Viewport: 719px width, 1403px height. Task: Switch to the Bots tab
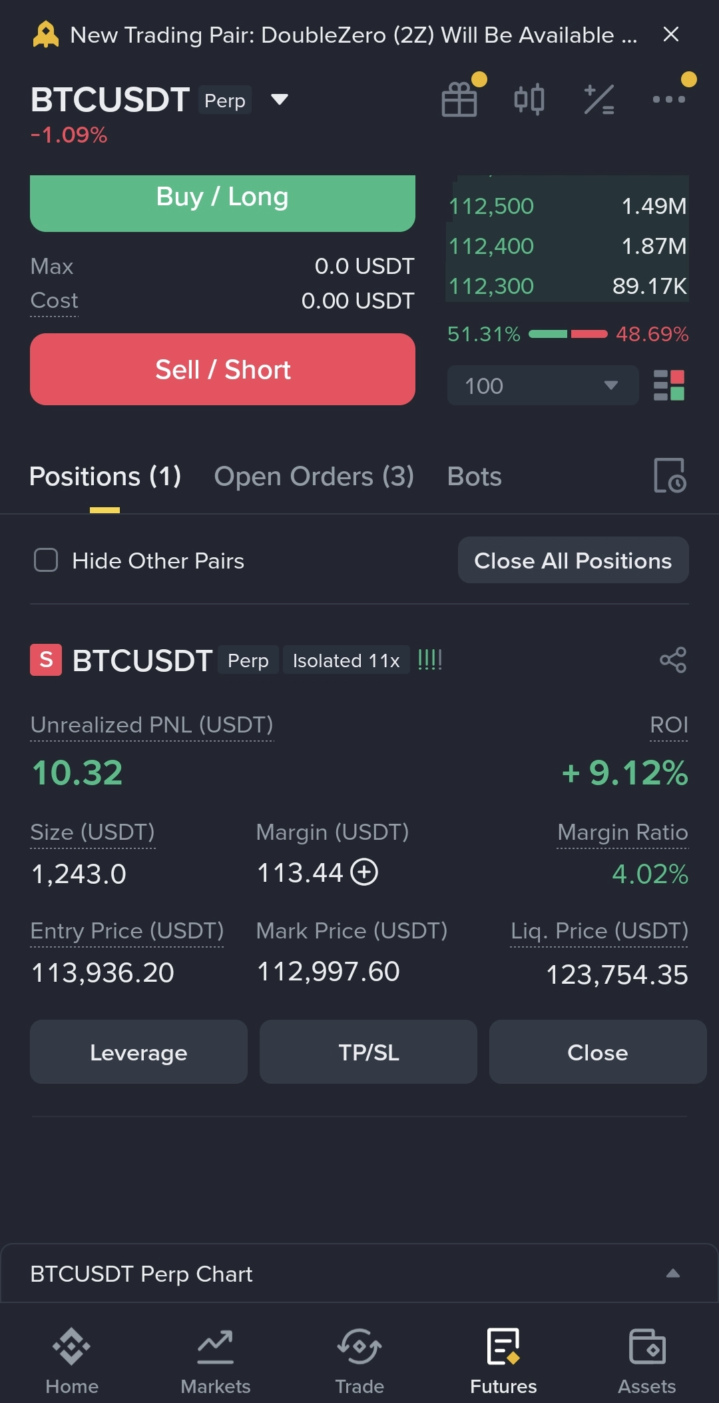474,477
